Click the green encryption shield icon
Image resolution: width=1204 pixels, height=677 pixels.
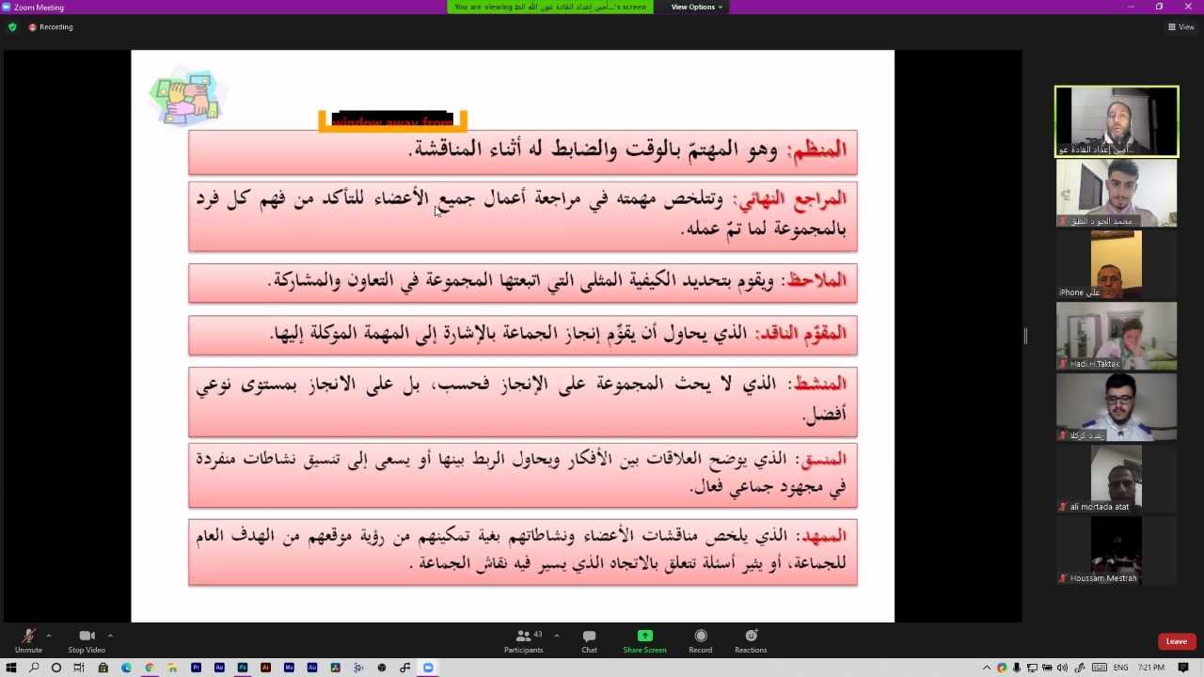[x=12, y=27]
